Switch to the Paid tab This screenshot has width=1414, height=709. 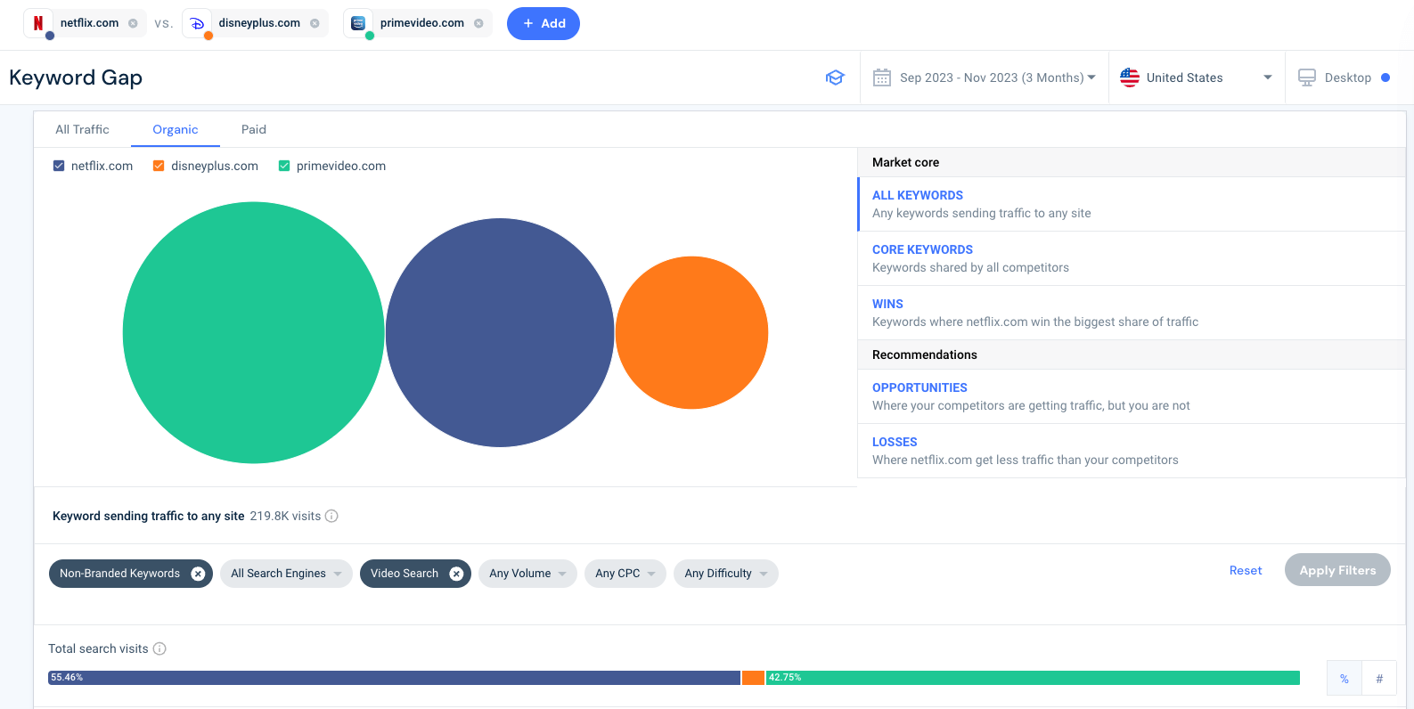(x=254, y=129)
